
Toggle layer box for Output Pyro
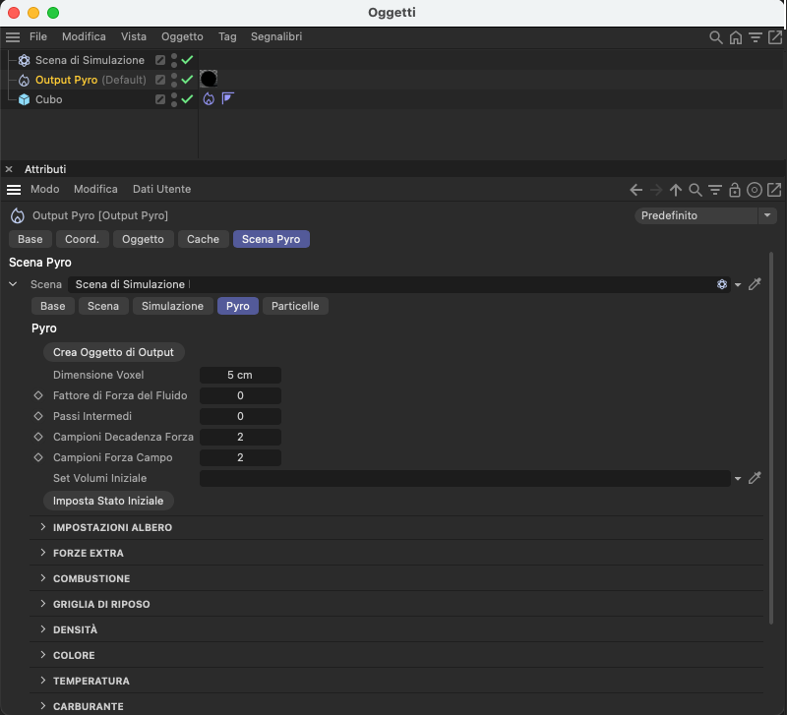pyautogui.click(x=160, y=80)
